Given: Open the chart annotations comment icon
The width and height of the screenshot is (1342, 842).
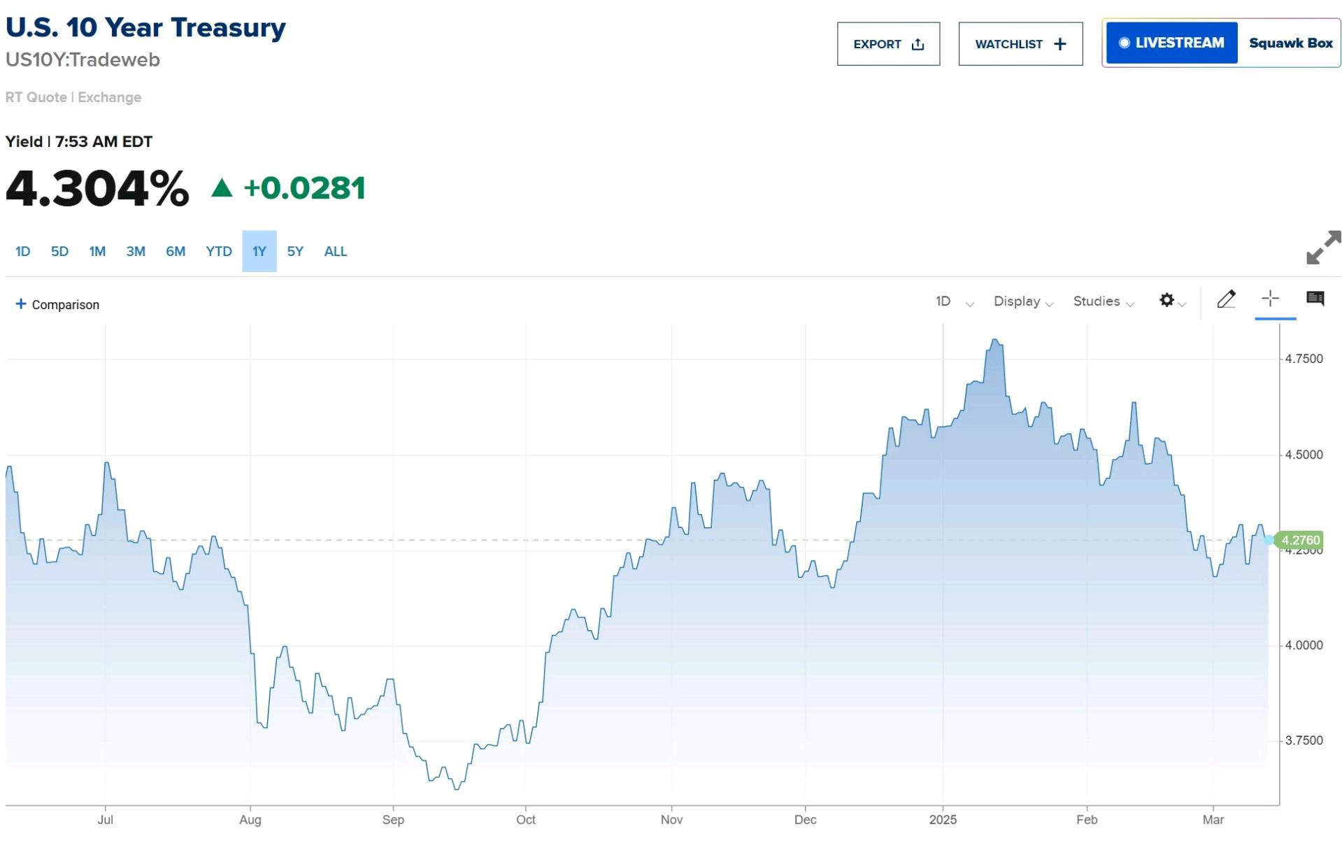Looking at the screenshot, I should point(1315,299).
